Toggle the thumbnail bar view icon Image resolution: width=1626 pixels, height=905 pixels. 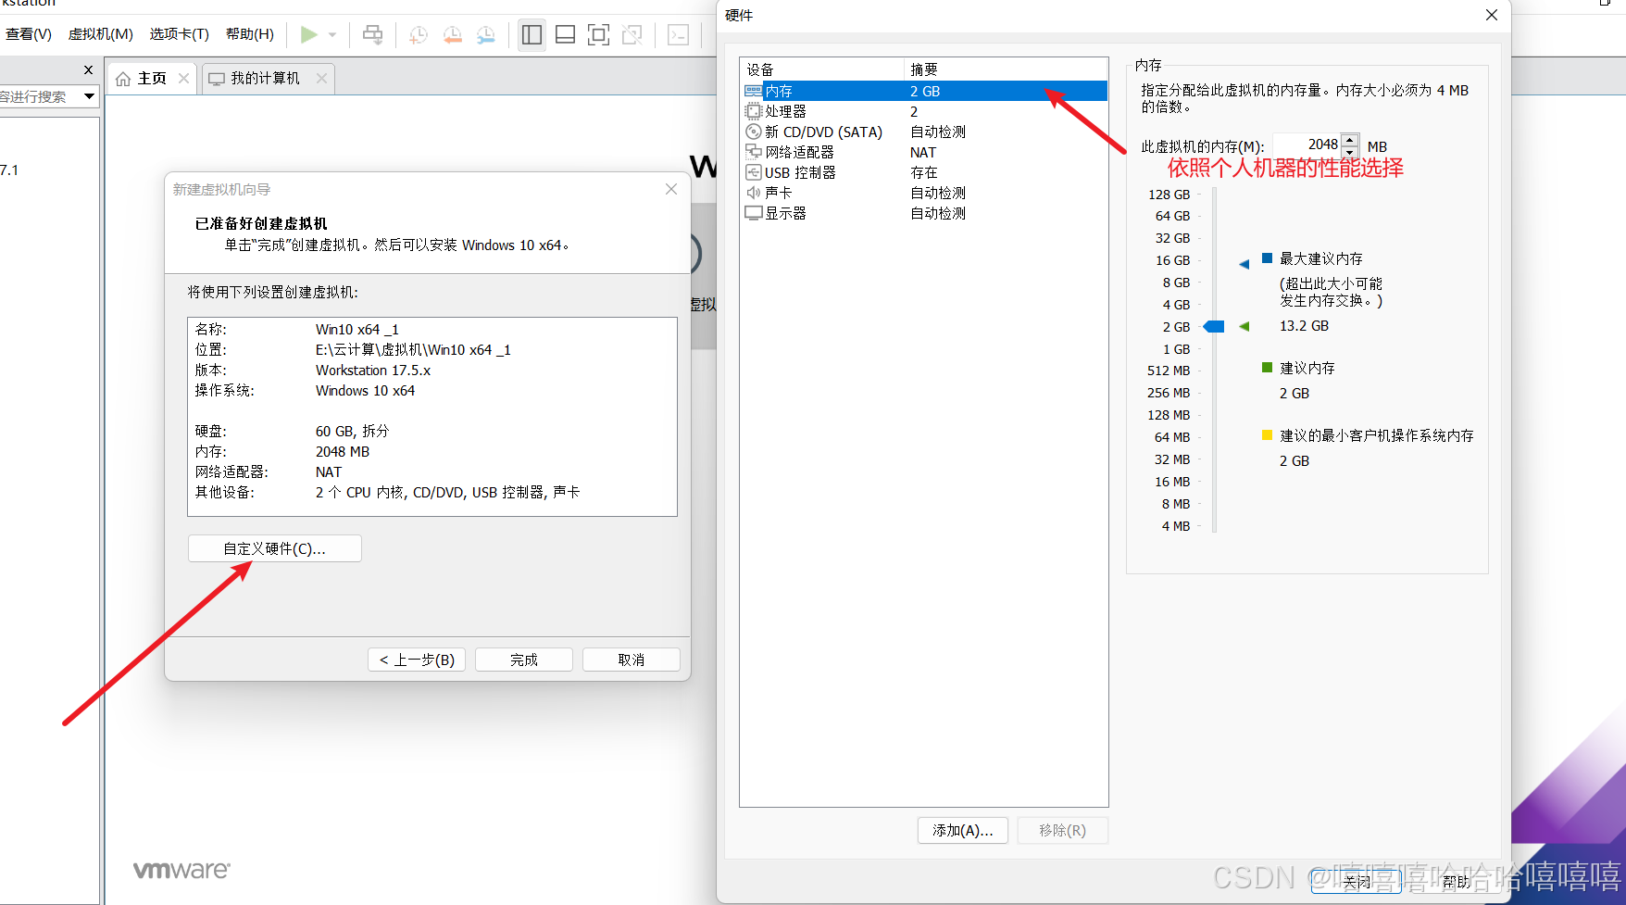[x=565, y=34]
